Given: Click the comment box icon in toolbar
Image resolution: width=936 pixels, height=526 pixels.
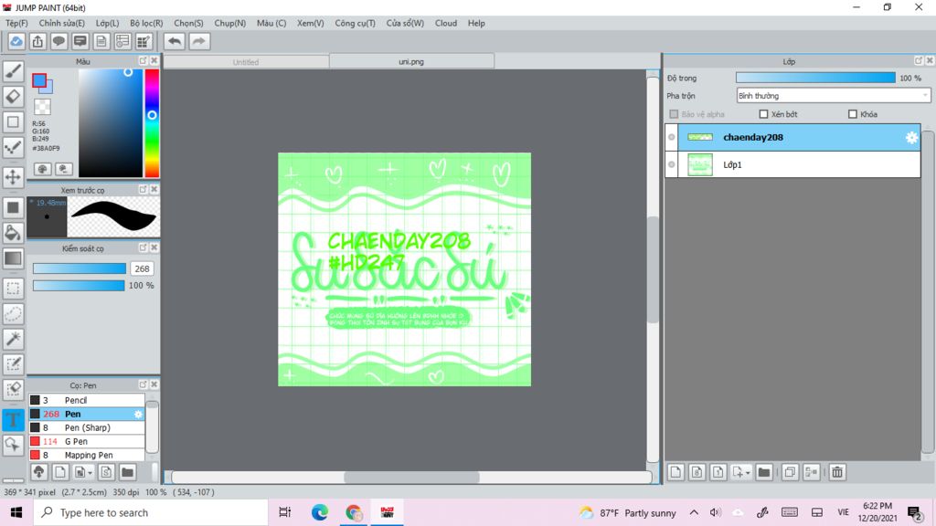Looking at the screenshot, I should [80, 41].
